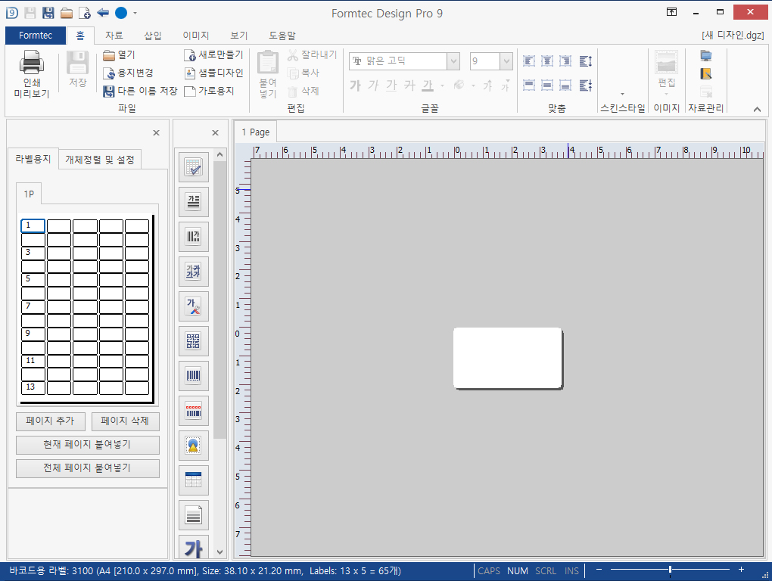Open the font name dropdown (맑은 고딕)
The width and height of the screenshot is (772, 581).
tap(453, 61)
